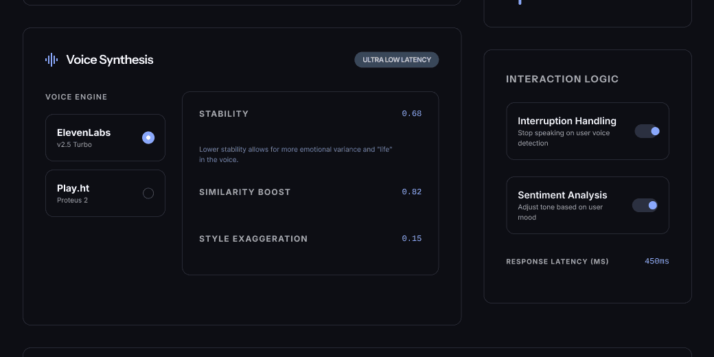
Task: Disable the Sentiment Analysis switch
Action: [645, 205]
